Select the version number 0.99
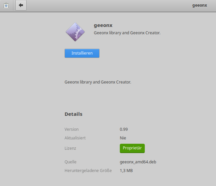 click(x=124, y=129)
